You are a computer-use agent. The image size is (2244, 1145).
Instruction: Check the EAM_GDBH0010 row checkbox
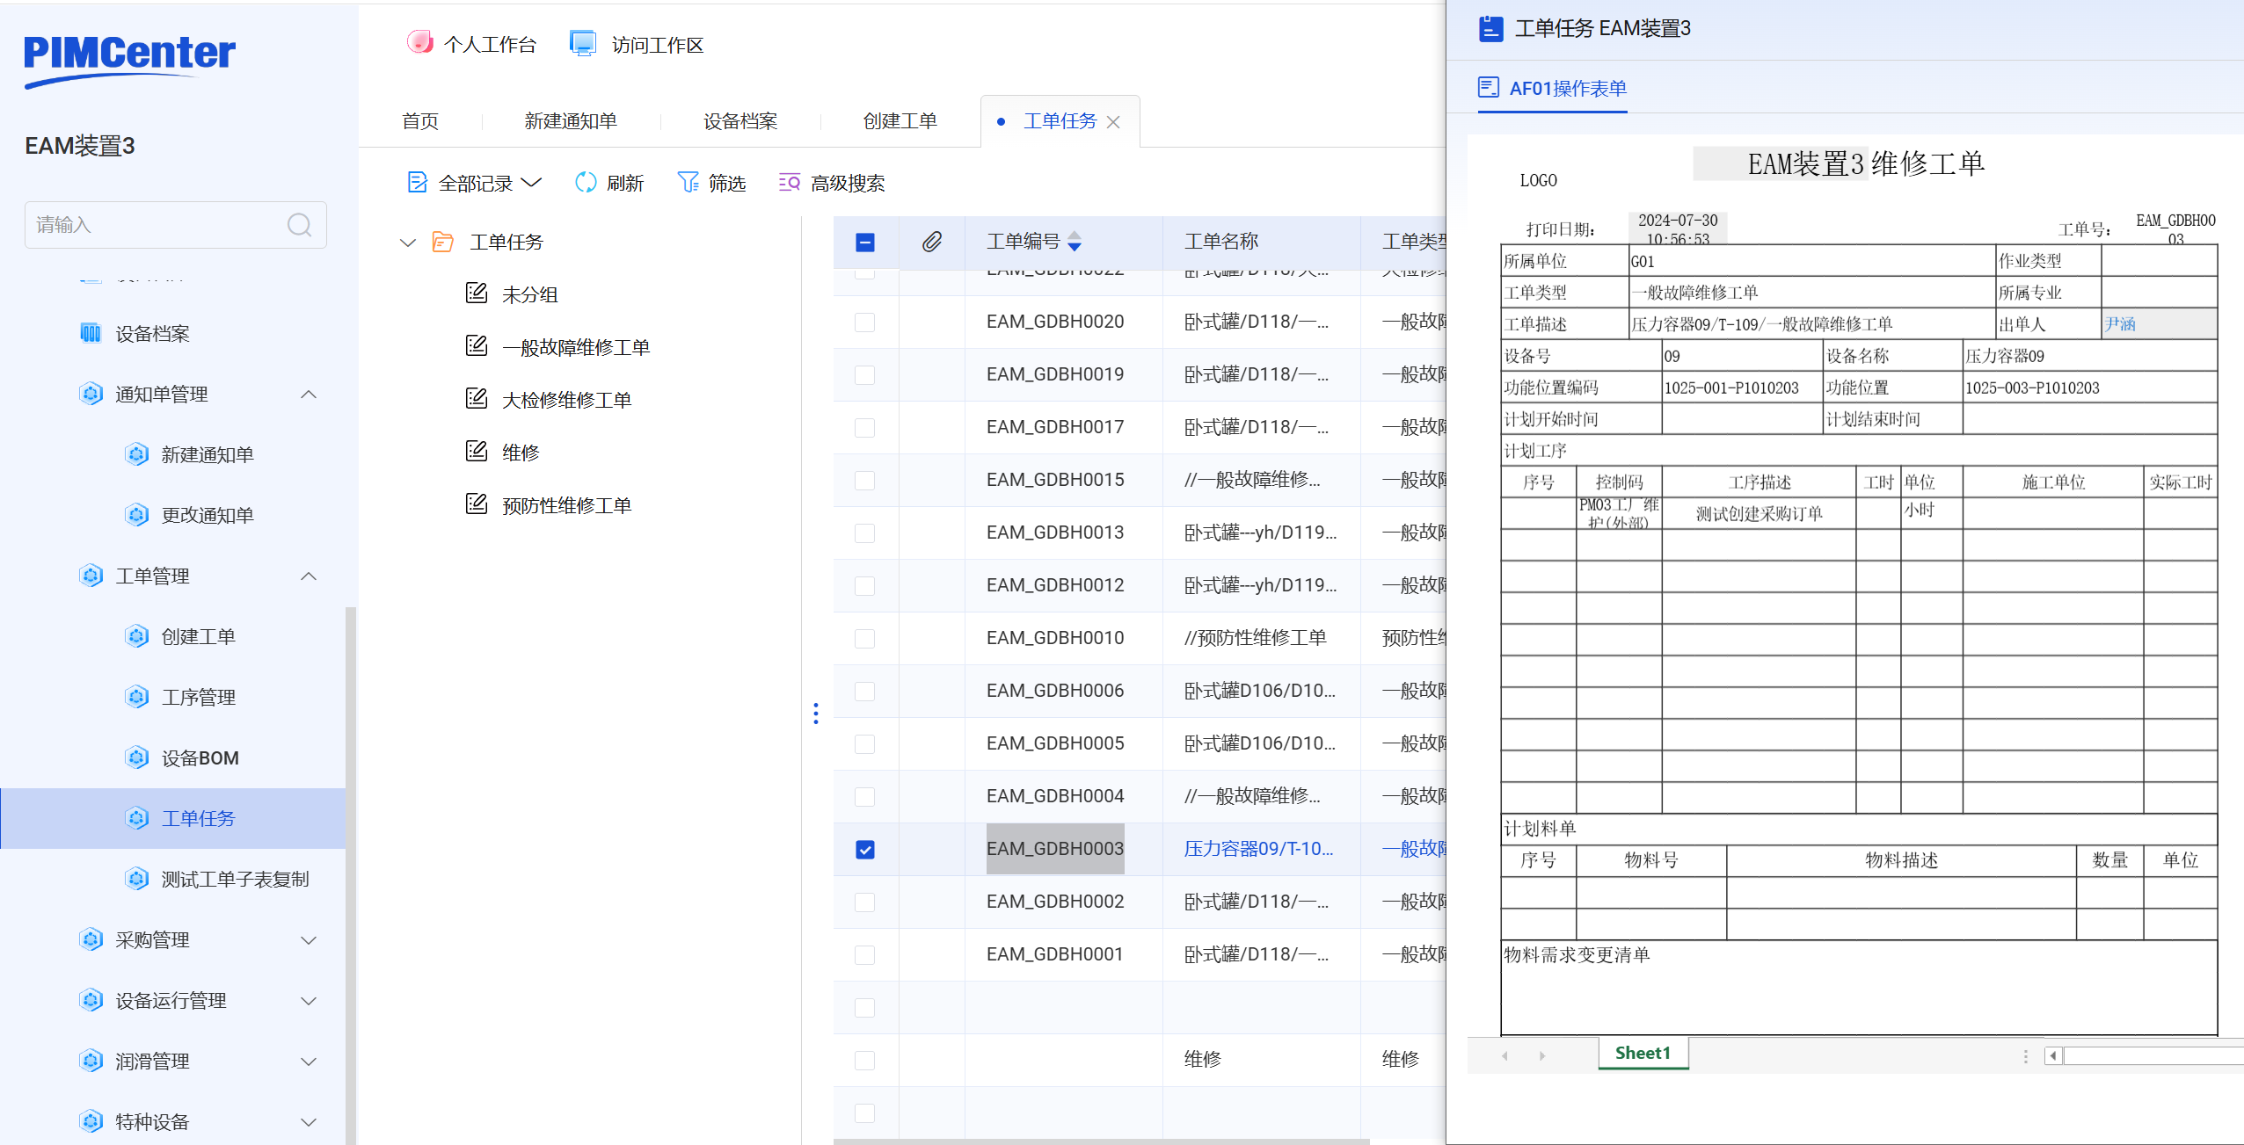click(x=865, y=639)
